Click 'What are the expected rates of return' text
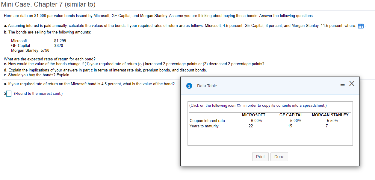Image resolution: width=375 pixels, height=180 pixels. click(50, 59)
